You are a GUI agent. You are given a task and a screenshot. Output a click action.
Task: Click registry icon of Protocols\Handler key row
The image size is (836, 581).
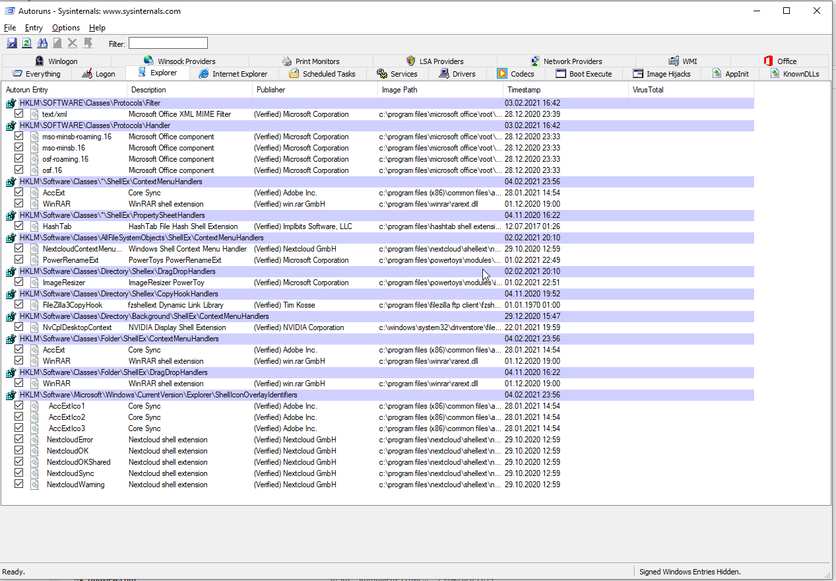(11, 125)
